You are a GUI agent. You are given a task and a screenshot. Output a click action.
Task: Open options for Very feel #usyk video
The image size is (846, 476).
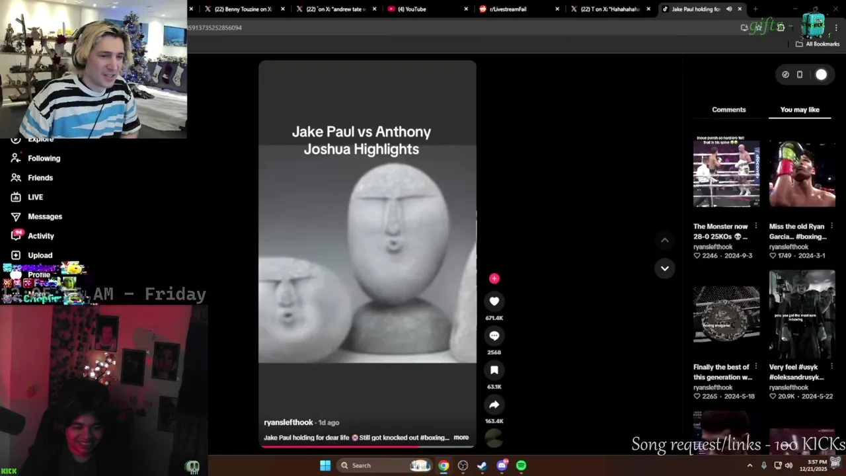[x=832, y=367]
